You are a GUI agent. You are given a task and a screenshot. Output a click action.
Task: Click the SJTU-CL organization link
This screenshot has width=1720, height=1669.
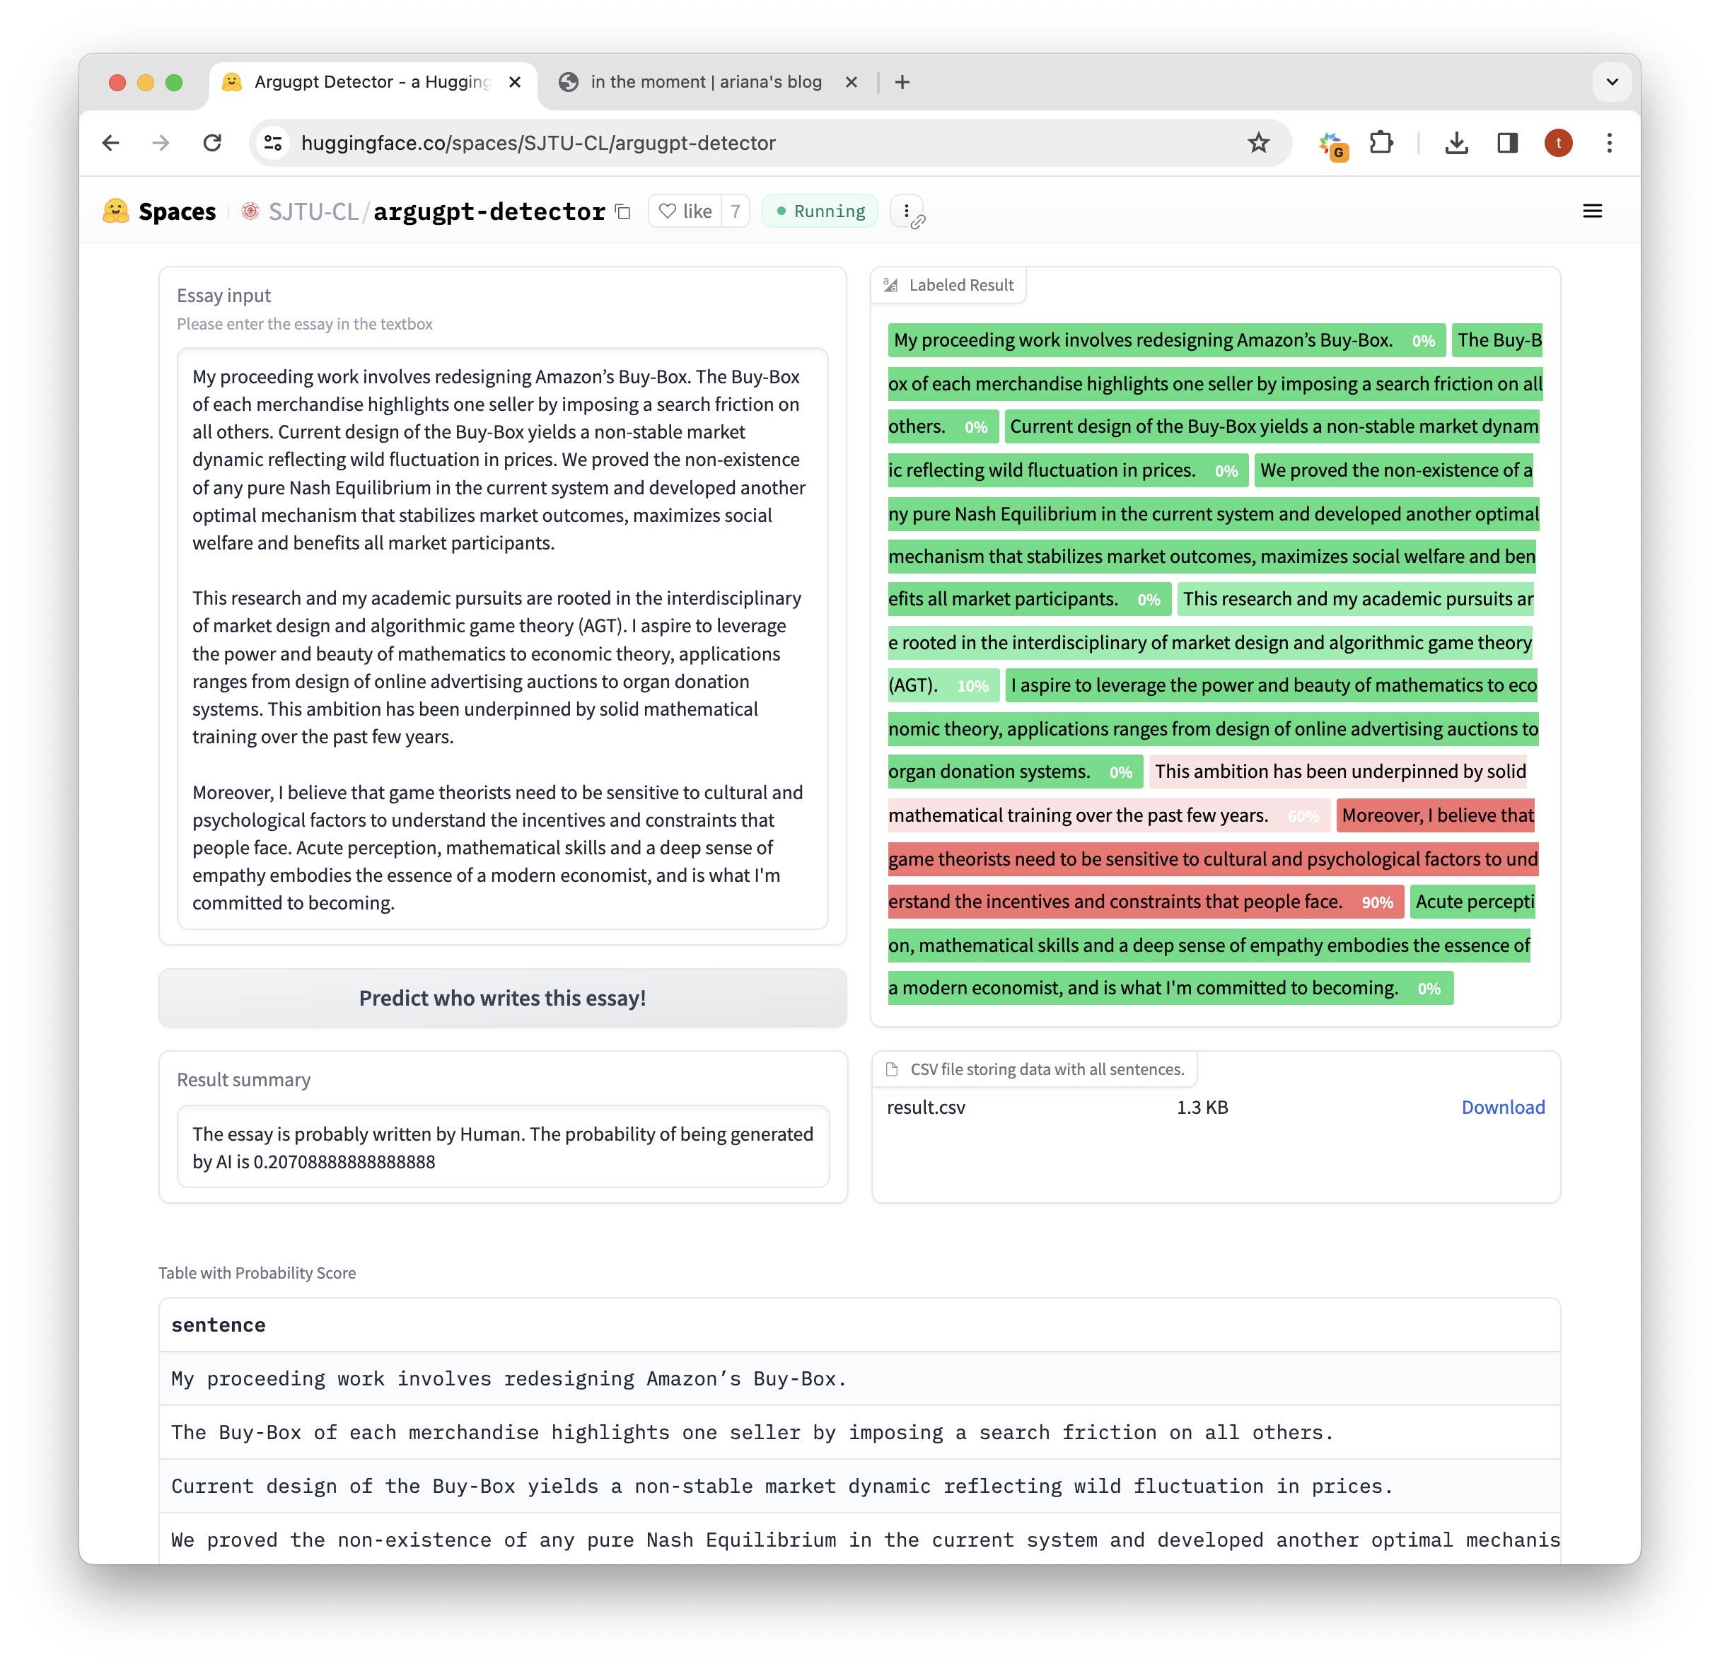point(313,211)
